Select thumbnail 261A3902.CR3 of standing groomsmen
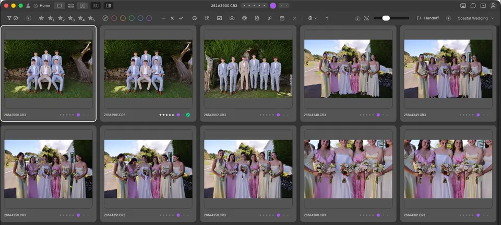This screenshot has height=225, width=501. [248, 73]
